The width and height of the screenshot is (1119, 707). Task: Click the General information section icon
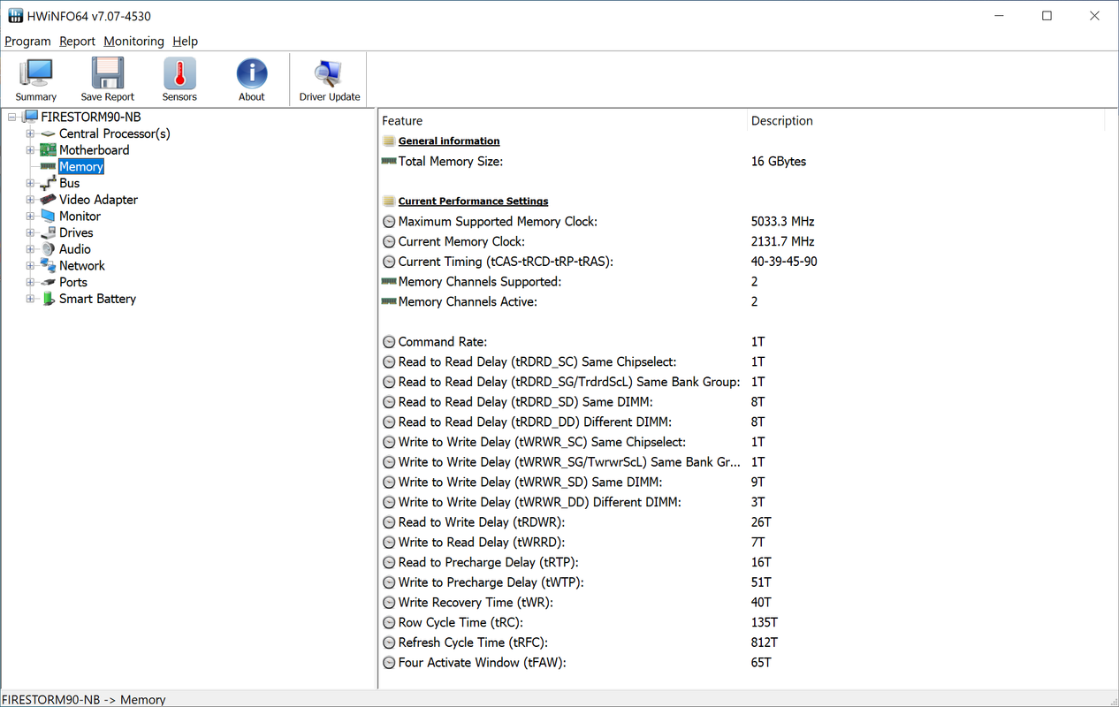(389, 141)
